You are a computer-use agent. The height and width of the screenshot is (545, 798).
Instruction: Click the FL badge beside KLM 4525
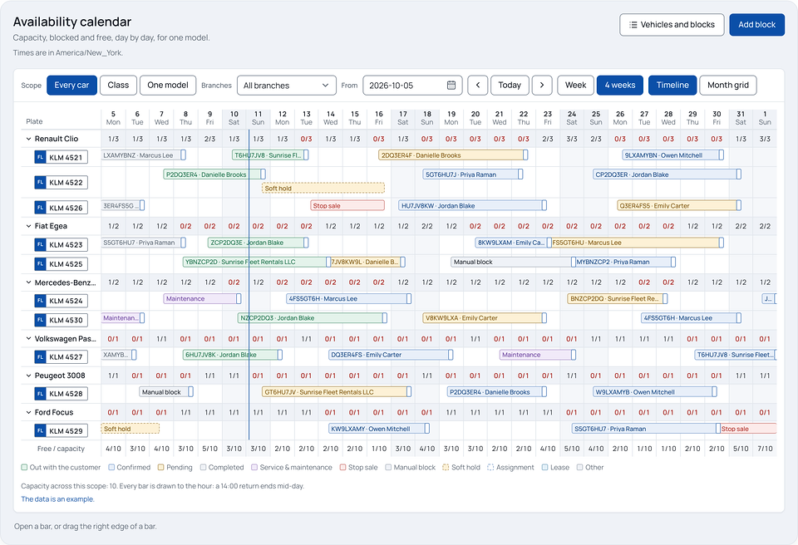tap(40, 264)
